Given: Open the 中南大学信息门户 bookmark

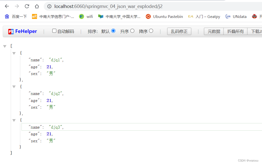Looking at the screenshot, I should pos(53,16).
